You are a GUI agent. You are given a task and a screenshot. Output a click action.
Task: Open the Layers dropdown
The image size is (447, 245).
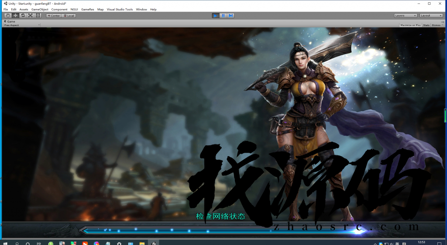(x=406, y=16)
